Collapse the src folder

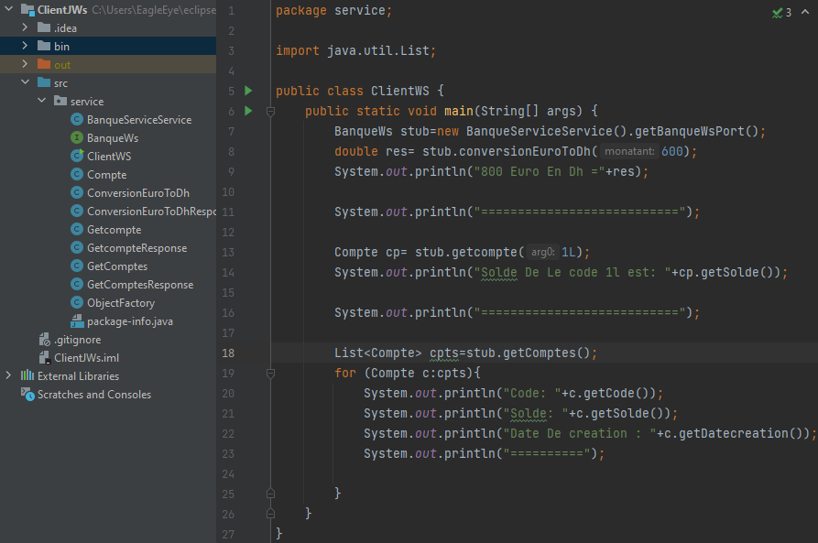click(25, 82)
